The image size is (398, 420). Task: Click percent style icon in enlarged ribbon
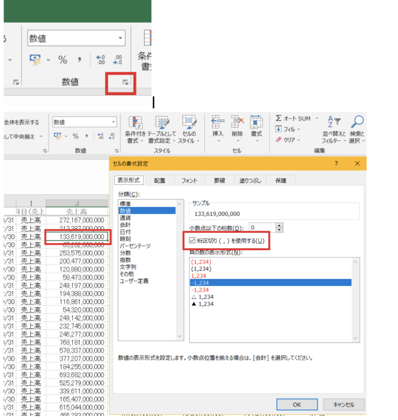coord(63,59)
